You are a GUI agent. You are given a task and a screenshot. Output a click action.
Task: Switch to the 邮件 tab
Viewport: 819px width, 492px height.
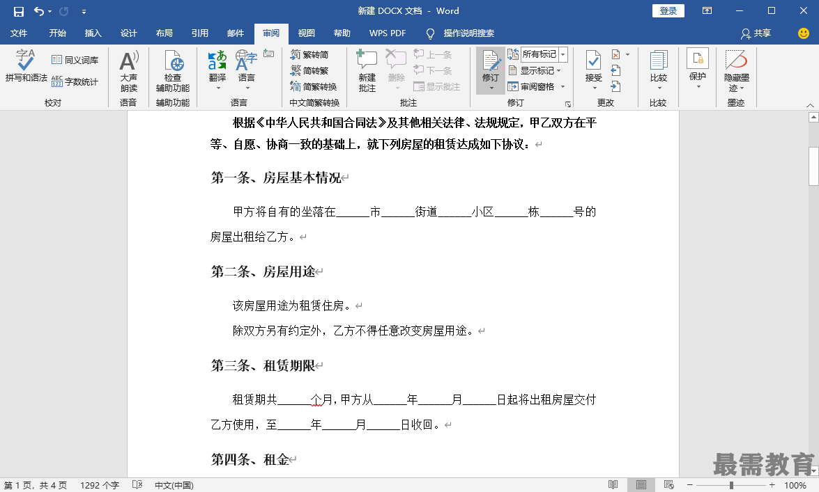(x=236, y=33)
